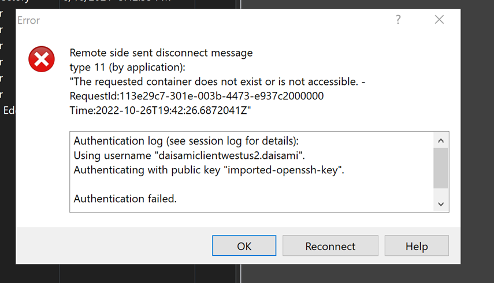The width and height of the screenshot is (494, 283).
Task: Click the "Remote side sent disconnect message" text
Action: [161, 53]
